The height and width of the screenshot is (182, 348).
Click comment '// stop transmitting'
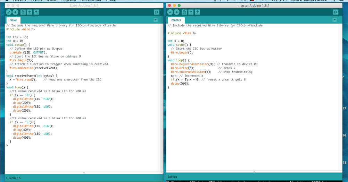tap(235, 72)
